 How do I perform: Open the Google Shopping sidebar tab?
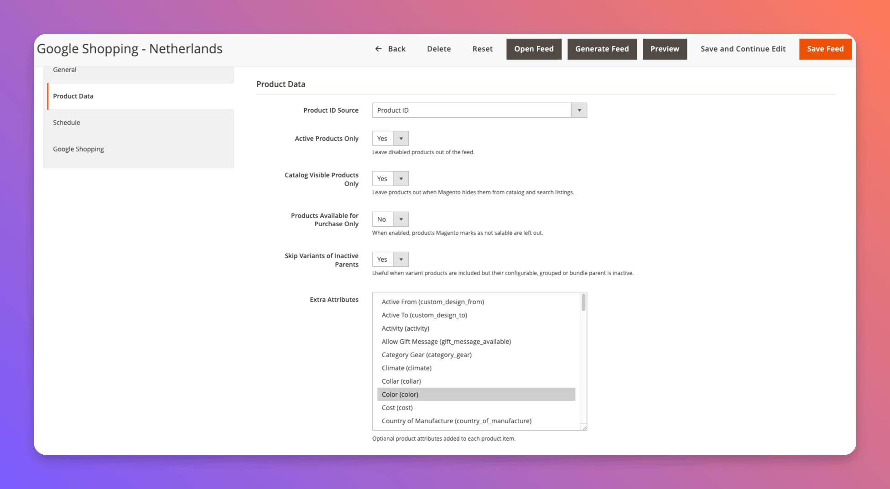point(139,149)
